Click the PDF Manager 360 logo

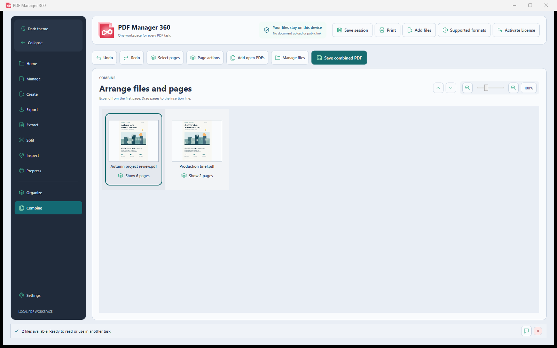[106, 30]
